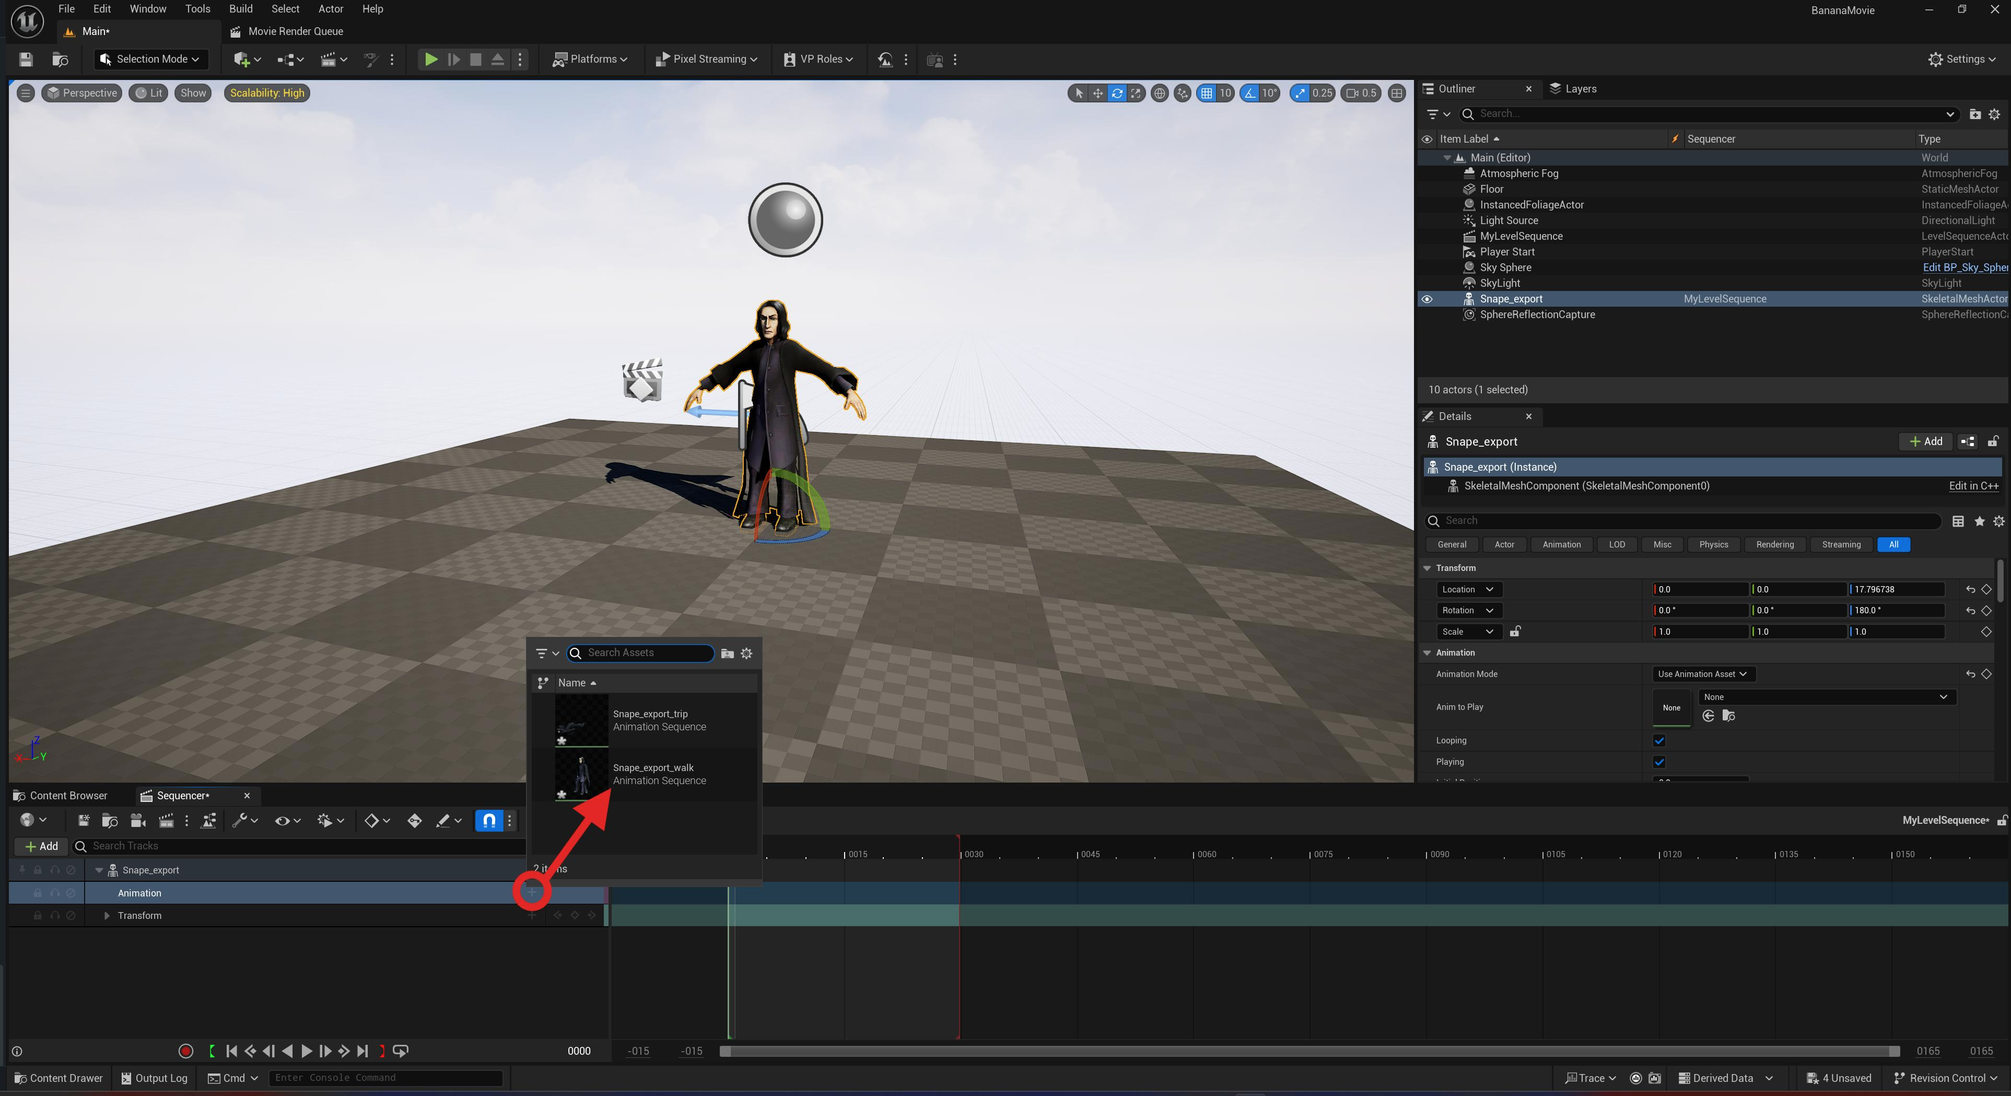Toggle sequencer snapping magnet icon
The height and width of the screenshot is (1096, 2011).
pos(489,821)
